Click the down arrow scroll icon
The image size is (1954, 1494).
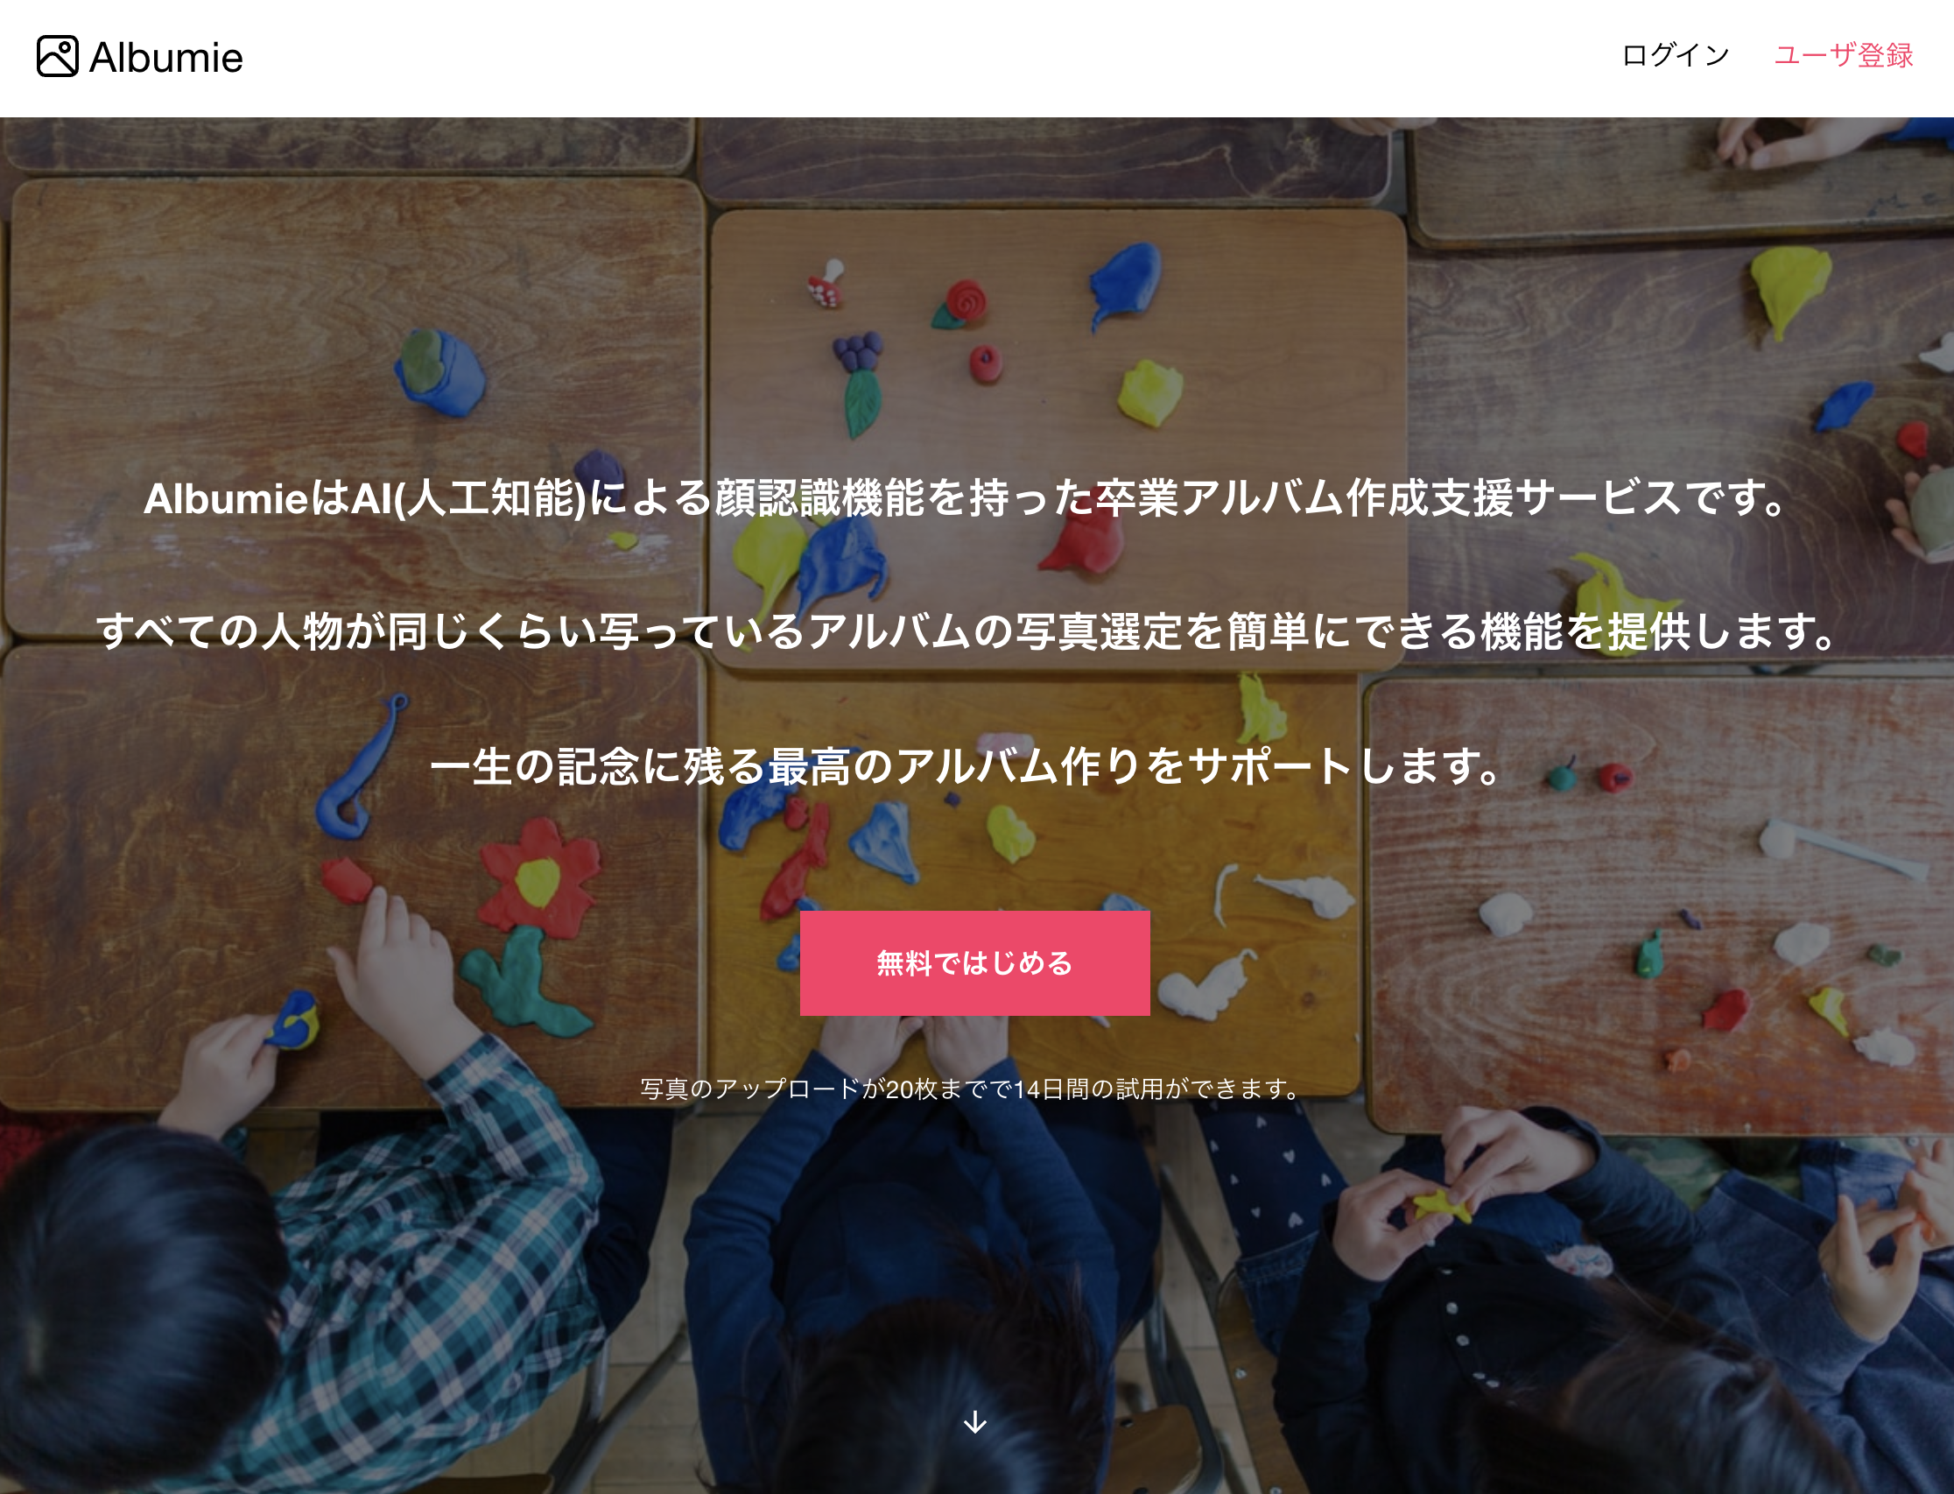[x=975, y=1421]
